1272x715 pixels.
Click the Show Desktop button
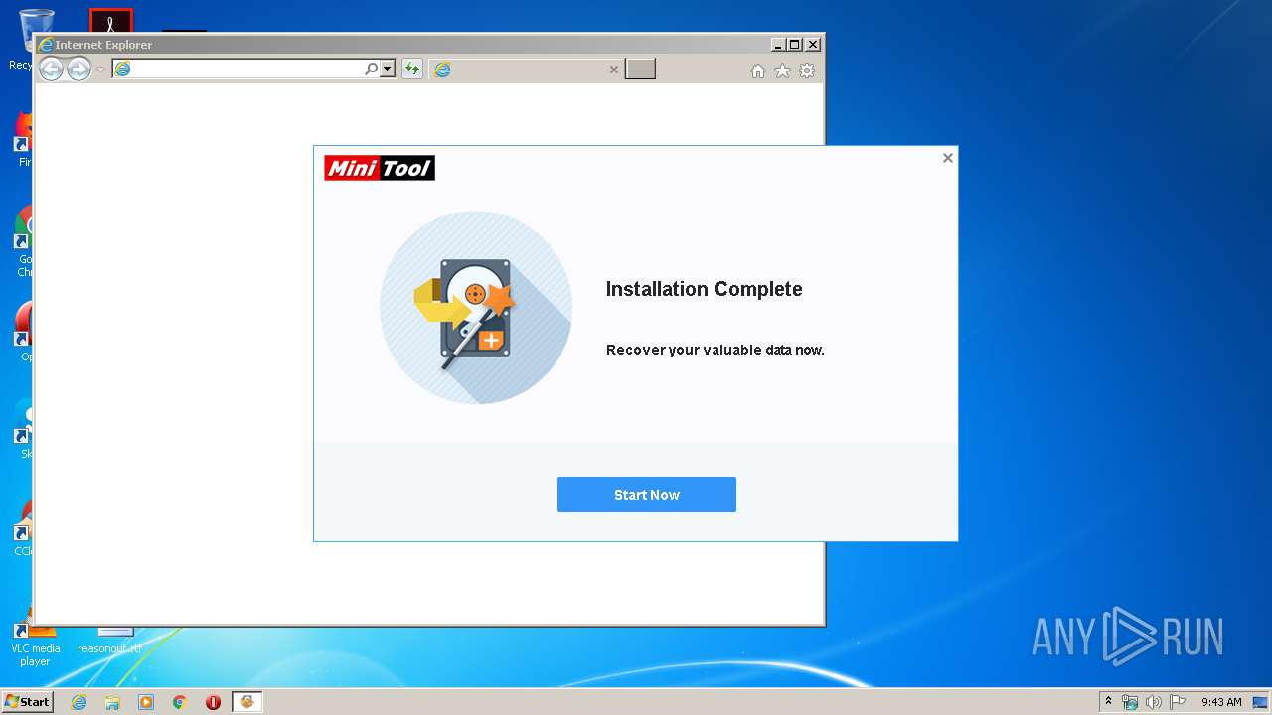[x=1261, y=702]
